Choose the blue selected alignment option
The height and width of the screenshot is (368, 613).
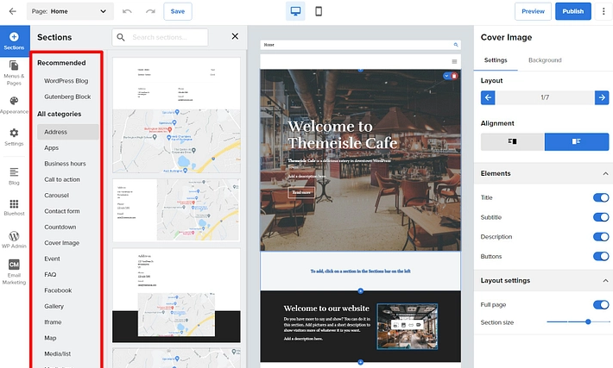pos(577,141)
